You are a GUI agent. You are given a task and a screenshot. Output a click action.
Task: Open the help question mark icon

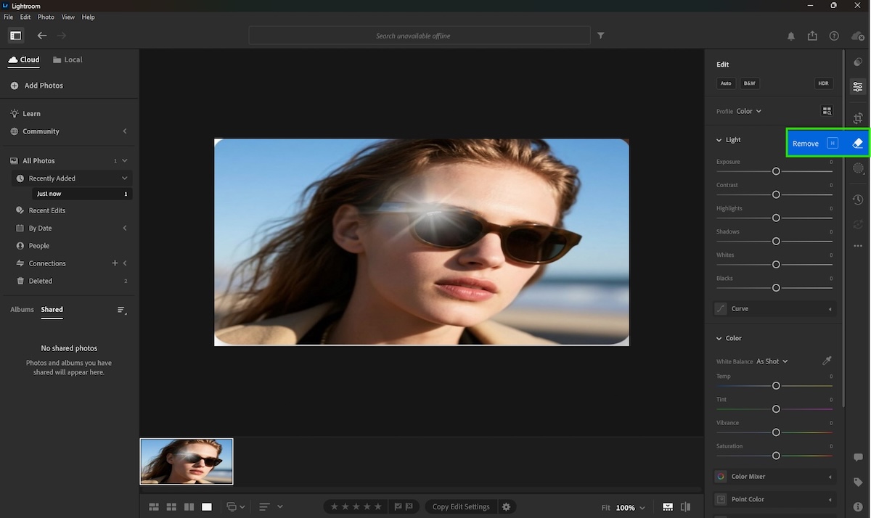(834, 36)
